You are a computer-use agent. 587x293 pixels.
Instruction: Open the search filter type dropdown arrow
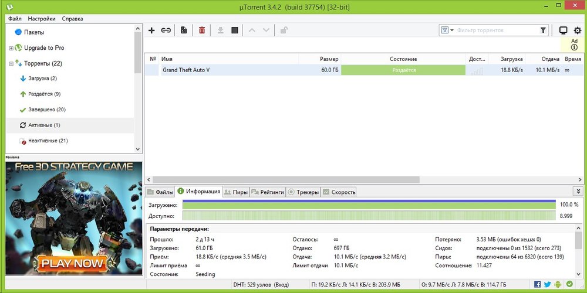[452, 30]
